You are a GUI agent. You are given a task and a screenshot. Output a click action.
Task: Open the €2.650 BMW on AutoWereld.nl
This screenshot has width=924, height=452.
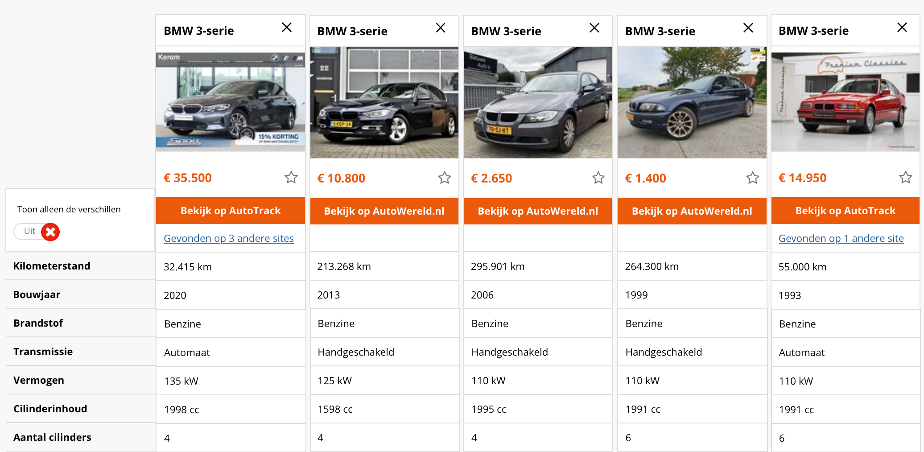tap(538, 211)
